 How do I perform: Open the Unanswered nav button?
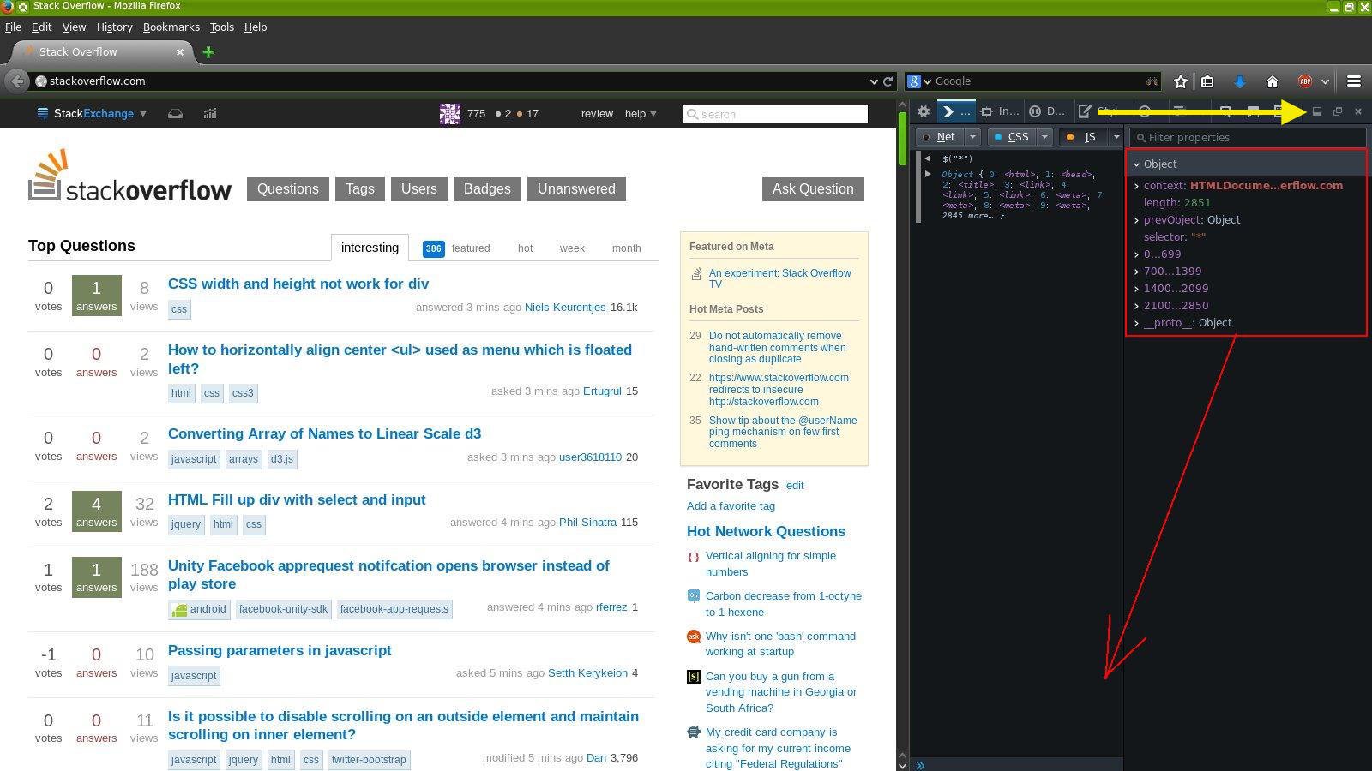click(576, 189)
